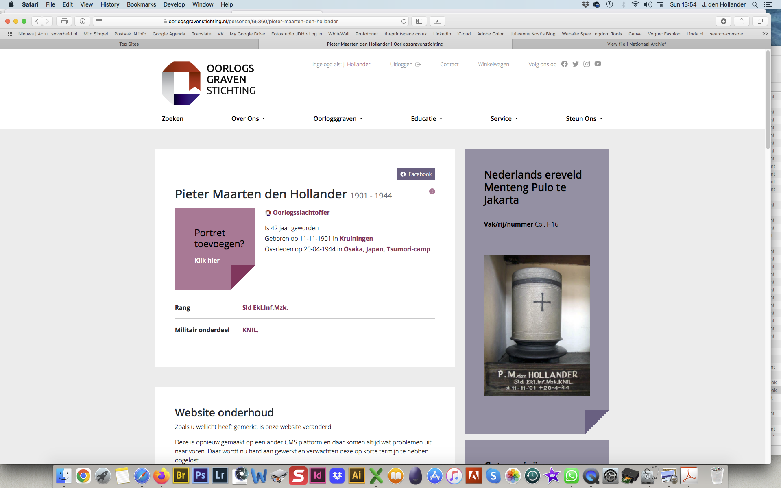Open the Adobe Color bookmark
The height and width of the screenshot is (488, 781).
[x=490, y=34]
